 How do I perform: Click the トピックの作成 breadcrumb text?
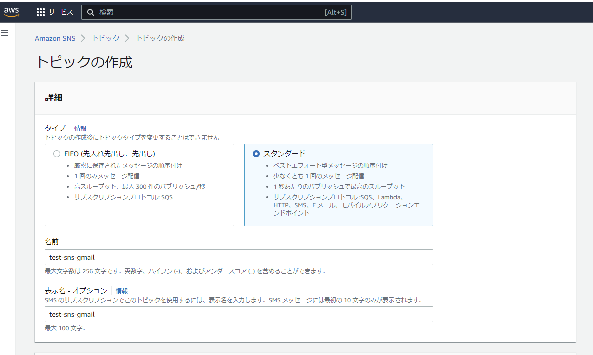[160, 38]
